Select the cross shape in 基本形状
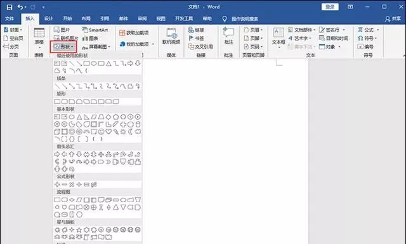406x244 pixels. [123, 124]
